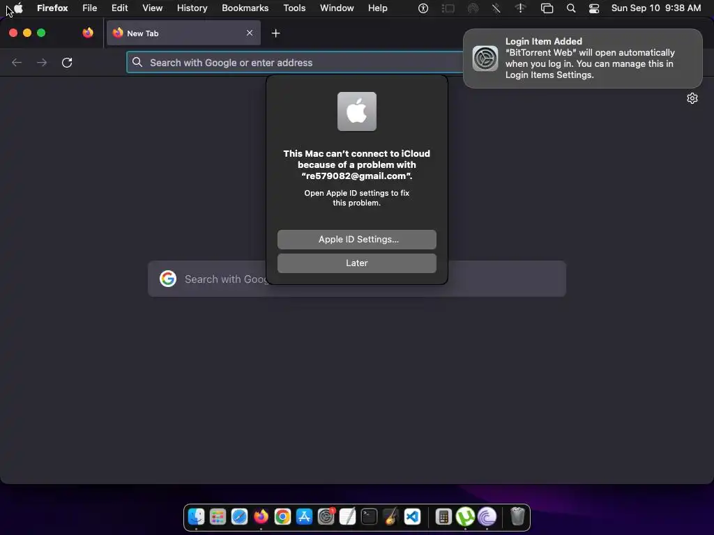
Task: Click the Stage Manager menu bar icon
Action: pos(448,8)
